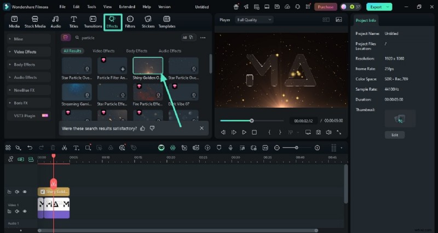The width and height of the screenshot is (438, 233).
Task: Click the undo arrow in timeline toolbar
Action: [30, 148]
